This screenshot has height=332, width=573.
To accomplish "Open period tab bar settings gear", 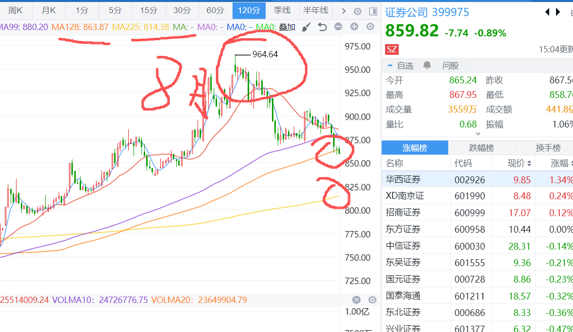I will [x=358, y=11].
